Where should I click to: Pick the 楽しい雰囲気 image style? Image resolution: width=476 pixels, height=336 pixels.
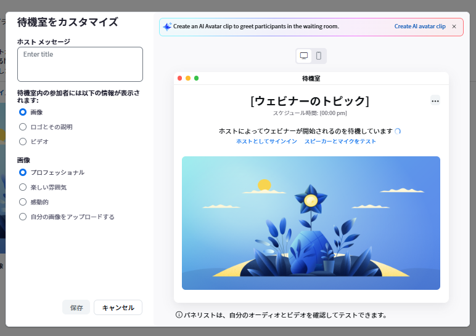23,187
